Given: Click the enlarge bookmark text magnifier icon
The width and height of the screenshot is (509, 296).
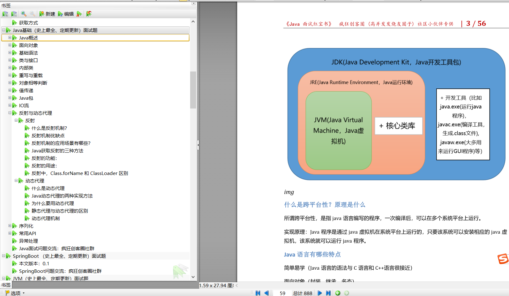Looking at the screenshot, I should tap(24, 14).
